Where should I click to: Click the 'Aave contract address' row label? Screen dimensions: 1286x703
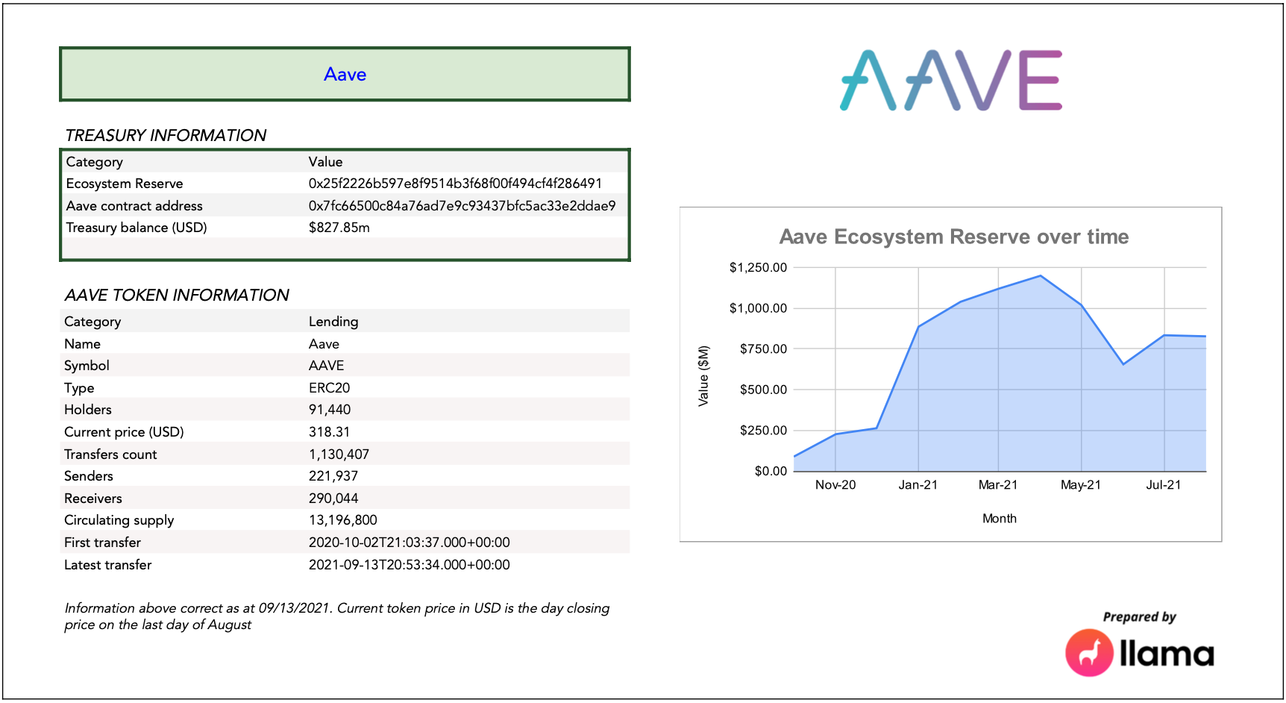(134, 206)
